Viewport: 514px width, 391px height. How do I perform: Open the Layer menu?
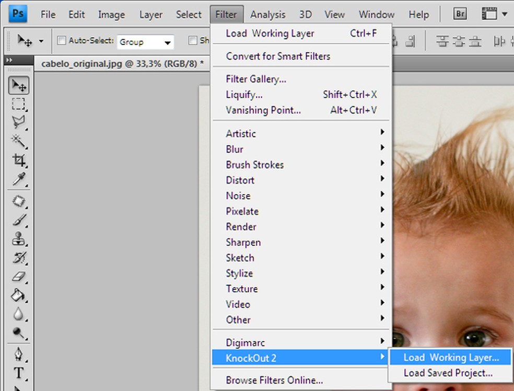(x=151, y=15)
